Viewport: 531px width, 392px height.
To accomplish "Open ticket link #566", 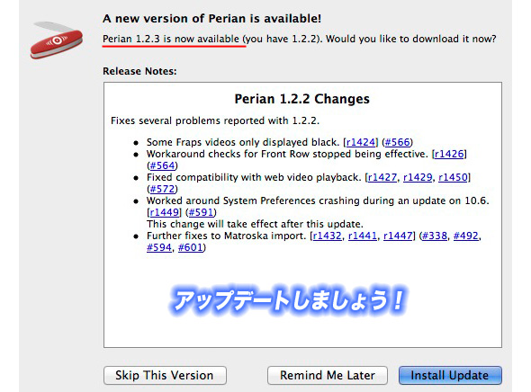I will pyautogui.click(x=398, y=142).
